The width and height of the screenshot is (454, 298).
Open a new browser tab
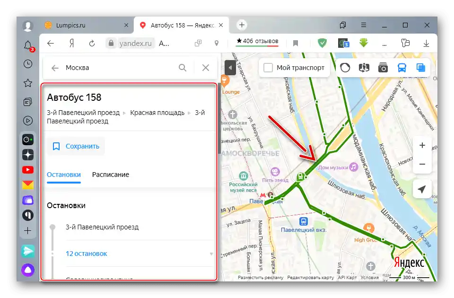(x=242, y=25)
